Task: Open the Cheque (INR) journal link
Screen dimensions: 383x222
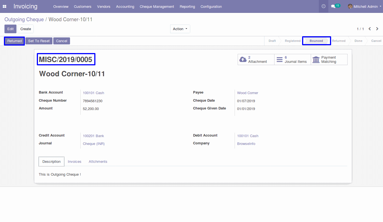Action: [x=94, y=144]
